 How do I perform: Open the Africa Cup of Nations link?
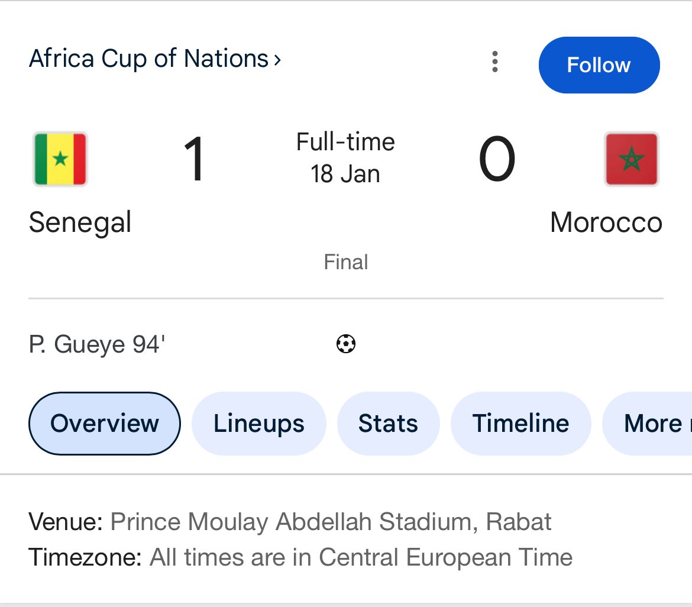click(155, 59)
